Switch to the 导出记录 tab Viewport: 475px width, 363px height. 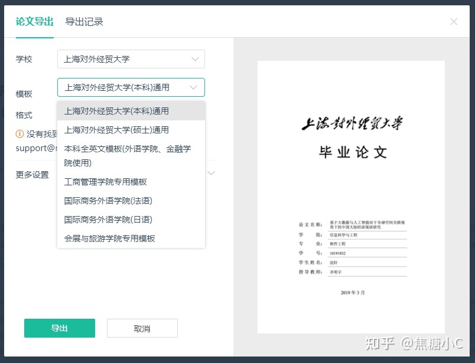(85, 21)
